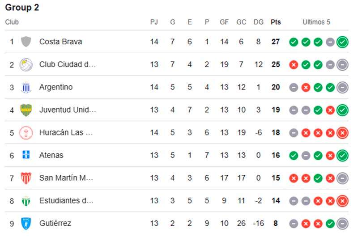Sort table by Pts column header
The height and width of the screenshot is (237, 358).
tap(276, 22)
